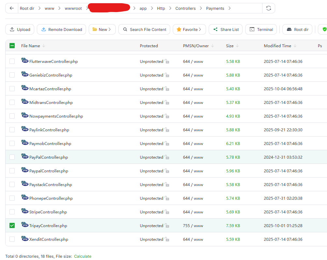Expand the Favorite dropdown
The height and width of the screenshot is (260, 327).
tap(189, 29)
